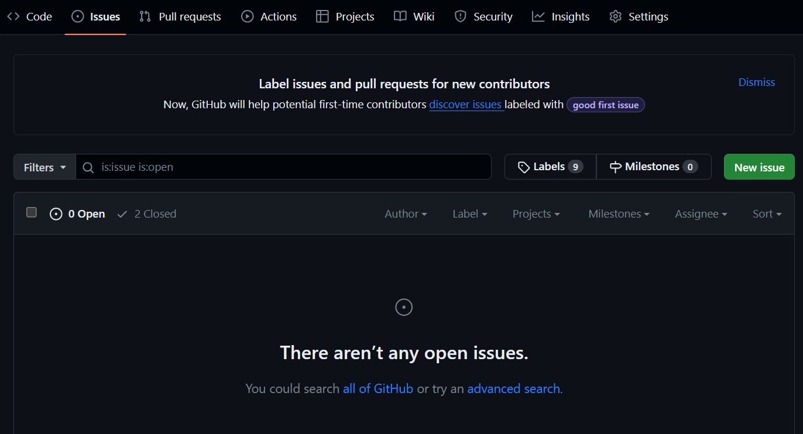This screenshot has width=803, height=434.
Task: Dismiss the new contributors banner
Action: point(757,82)
